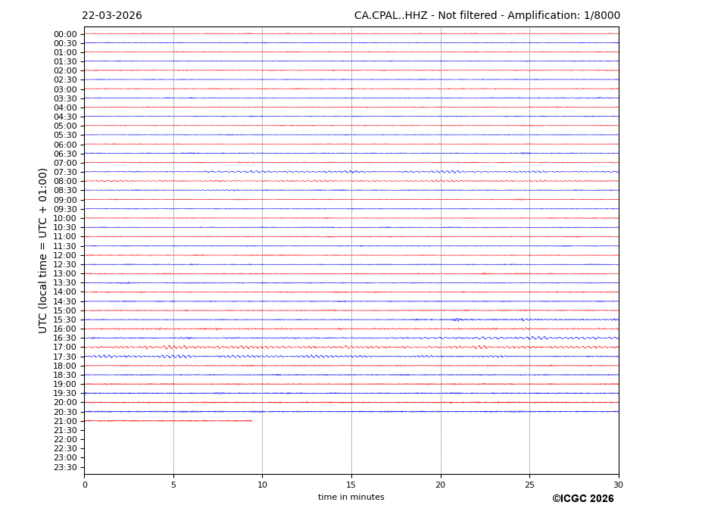The height and width of the screenshot is (527, 702).
Task: Click the 'time in minutes' axis label
Action: 351,497
